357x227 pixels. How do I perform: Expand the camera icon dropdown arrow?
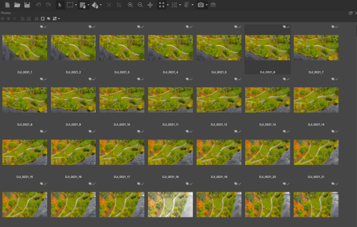click(x=207, y=5)
